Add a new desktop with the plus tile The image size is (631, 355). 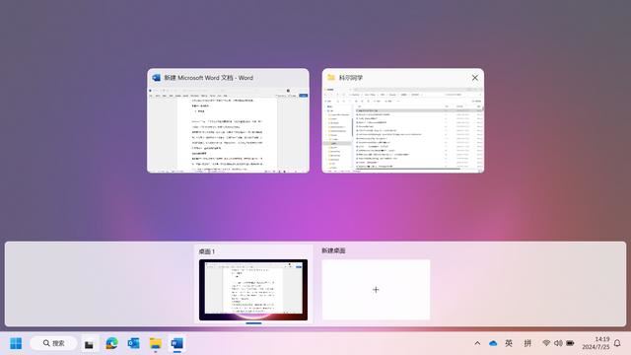click(x=376, y=290)
